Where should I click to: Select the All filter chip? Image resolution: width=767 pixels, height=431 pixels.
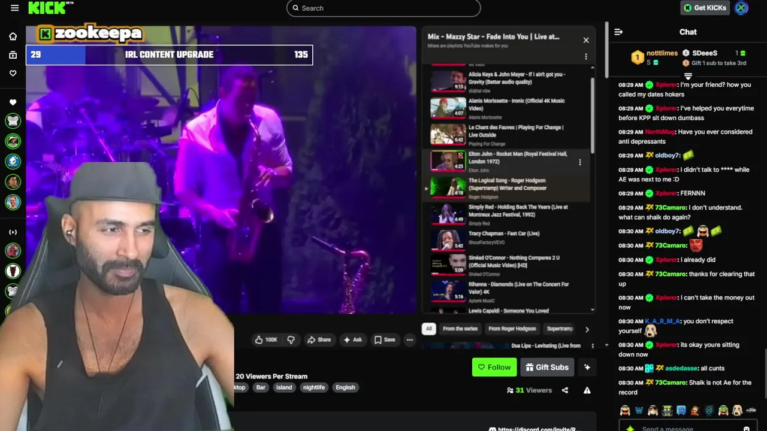pyautogui.click(x=428, y=329)
